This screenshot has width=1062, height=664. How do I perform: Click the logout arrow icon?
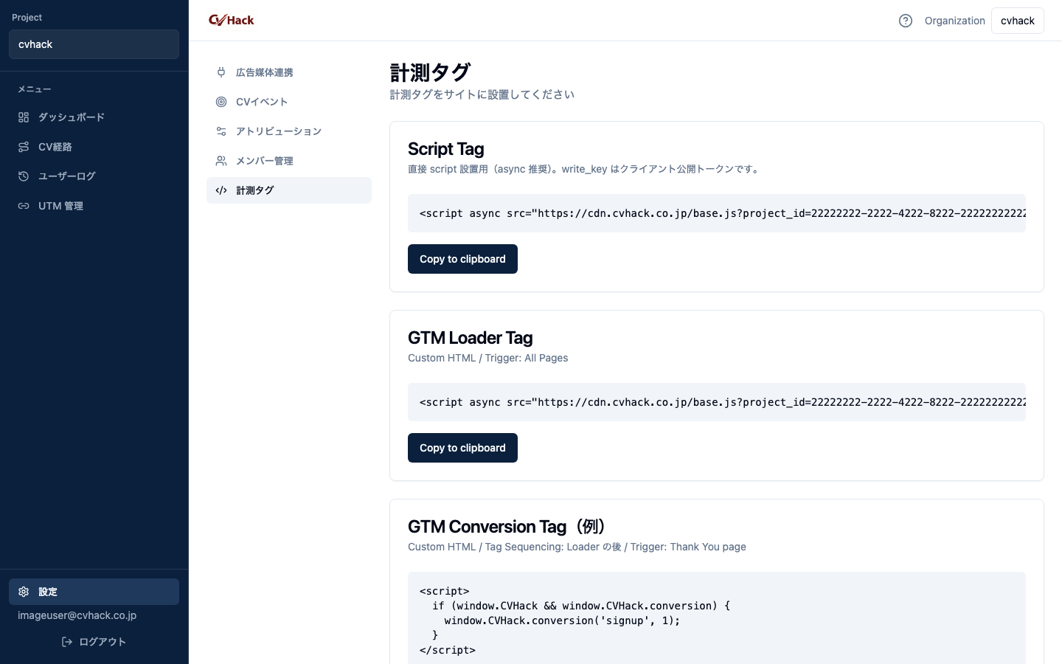[x=67, y=642]
